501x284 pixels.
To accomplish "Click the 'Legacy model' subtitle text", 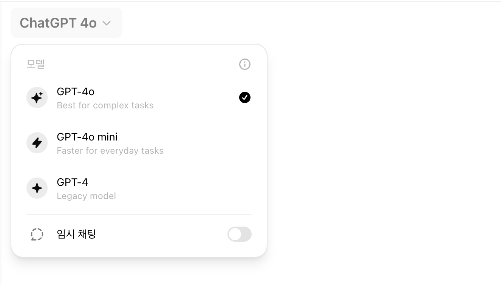I will [86, 196].
